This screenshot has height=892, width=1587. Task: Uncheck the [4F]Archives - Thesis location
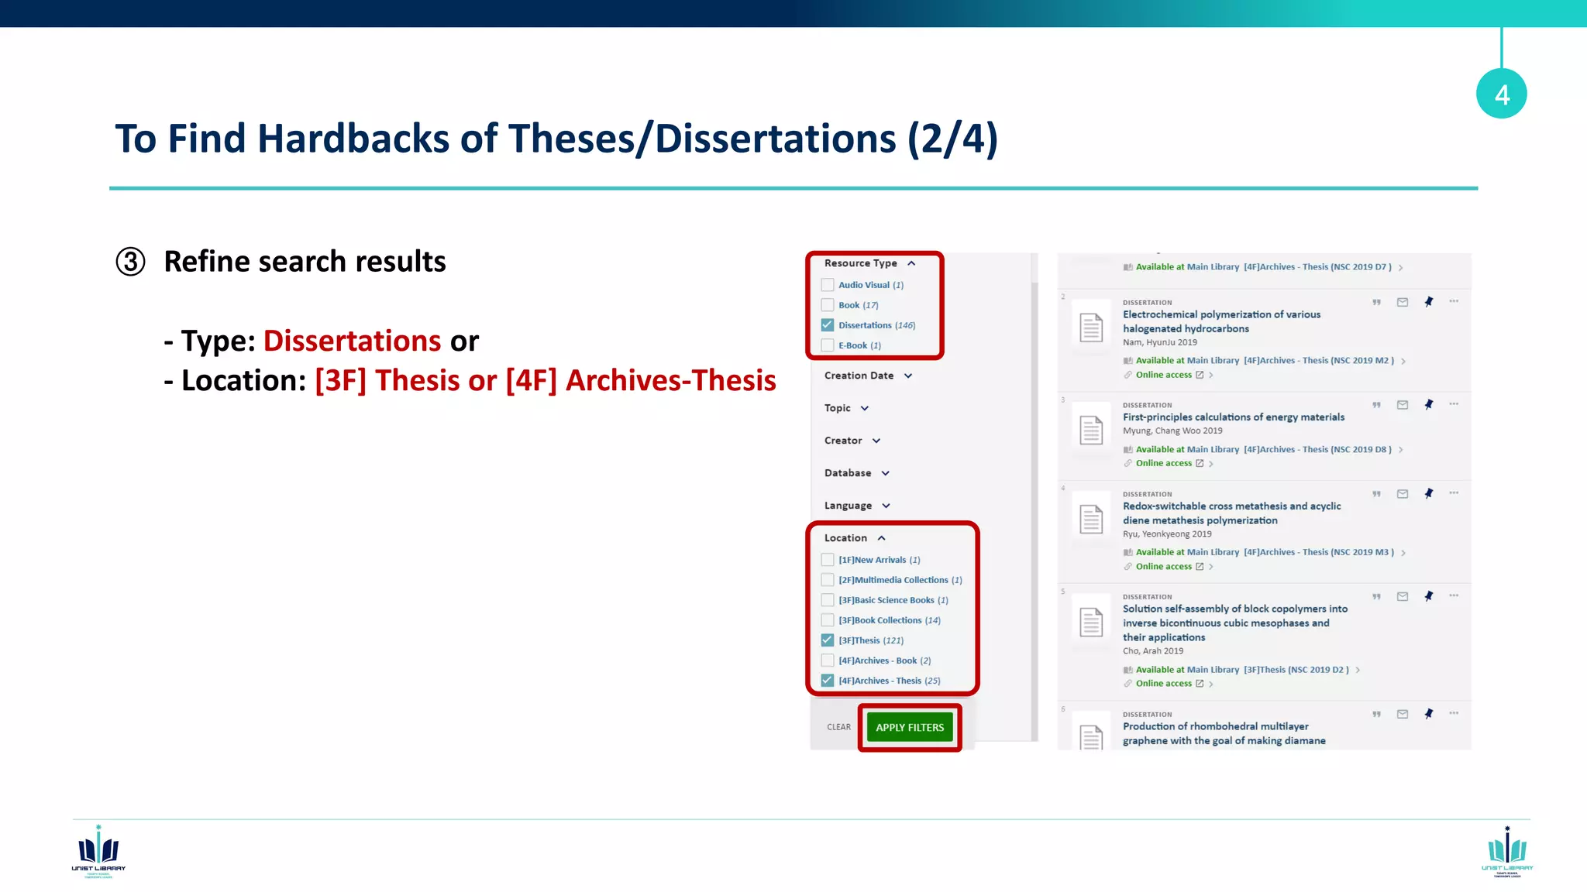(x=828, y=681)
